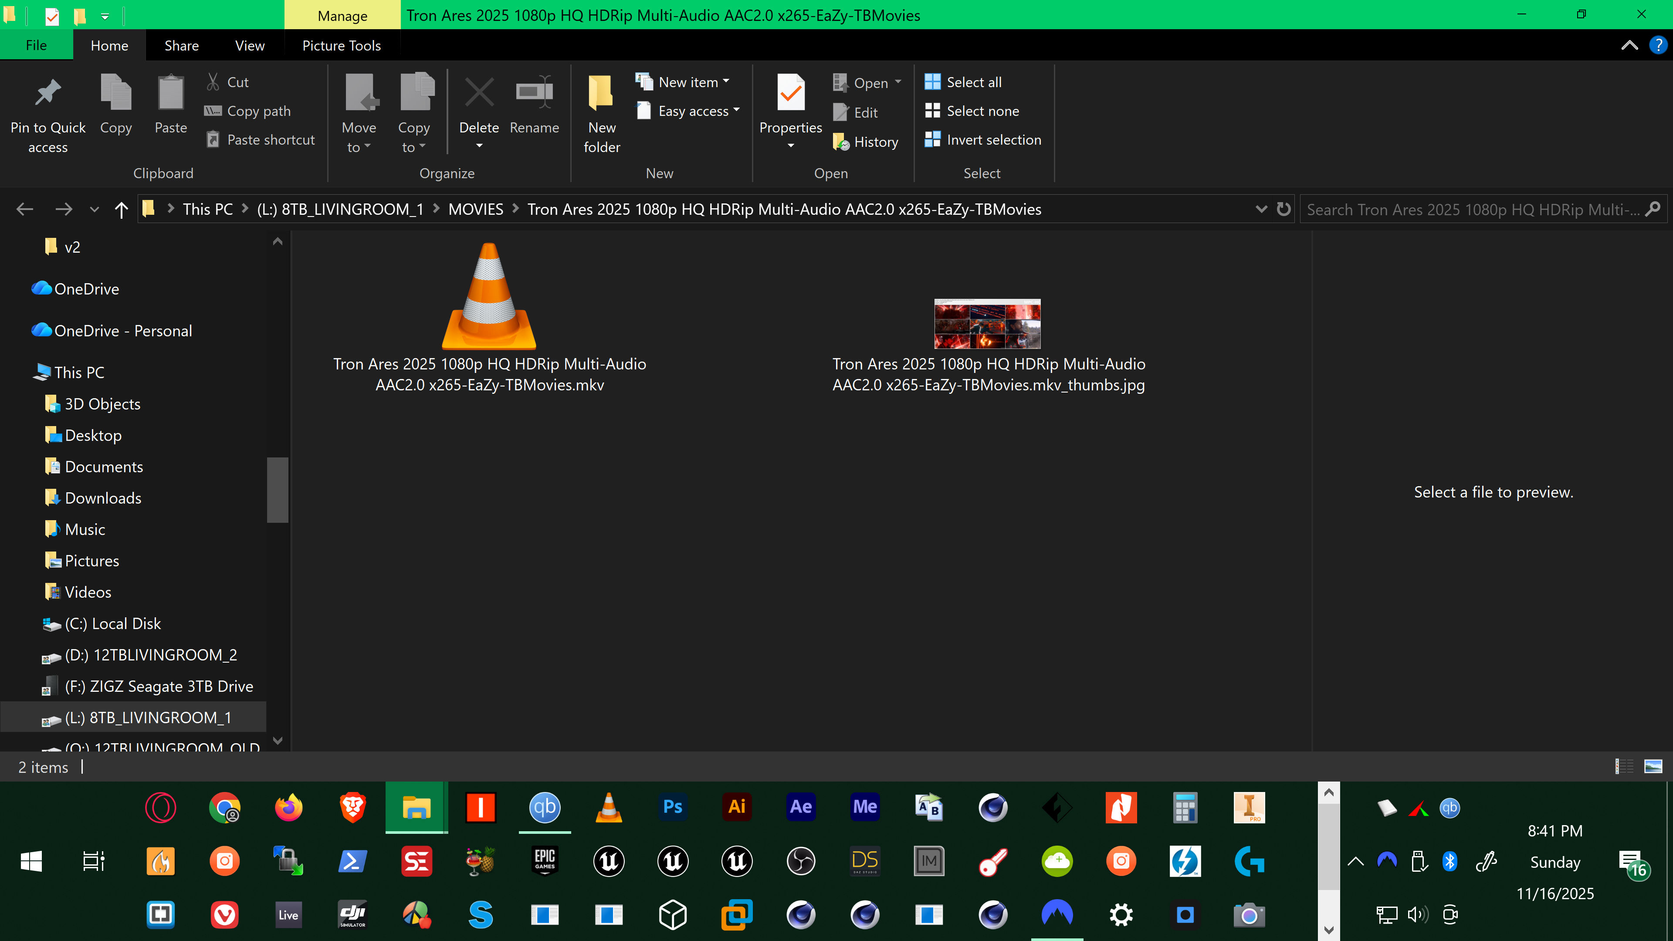Open the History button in ribbon
The image size is (1673, 941).
(866, 142)
